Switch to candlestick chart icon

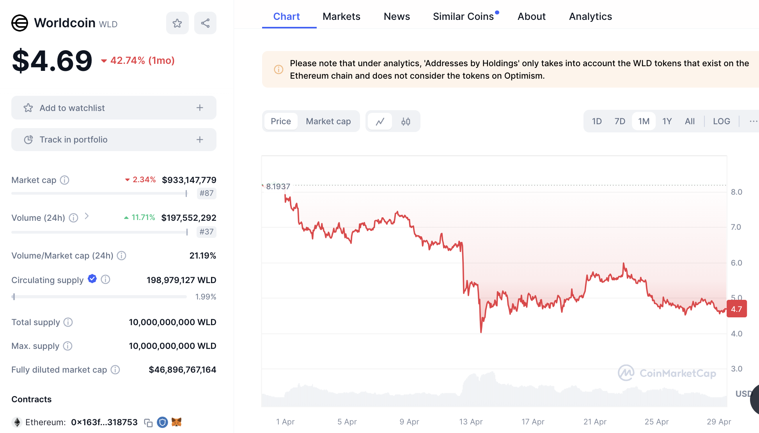[406, 121]
